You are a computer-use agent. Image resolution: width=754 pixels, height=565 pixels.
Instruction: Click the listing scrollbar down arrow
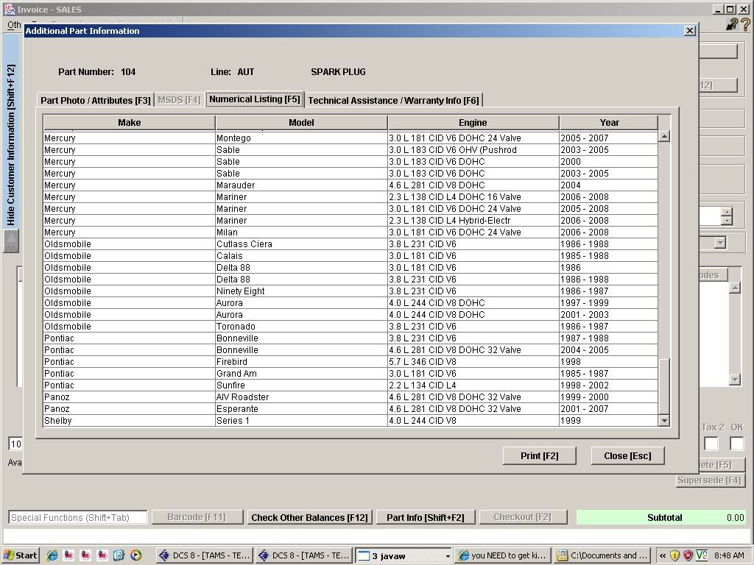tap(664, 421)
